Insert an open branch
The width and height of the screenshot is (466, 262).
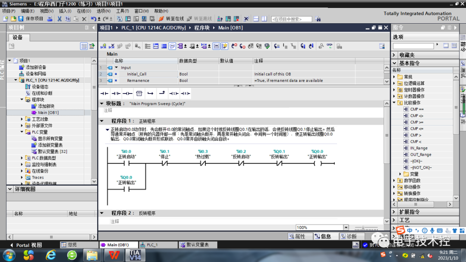point(151,94)
